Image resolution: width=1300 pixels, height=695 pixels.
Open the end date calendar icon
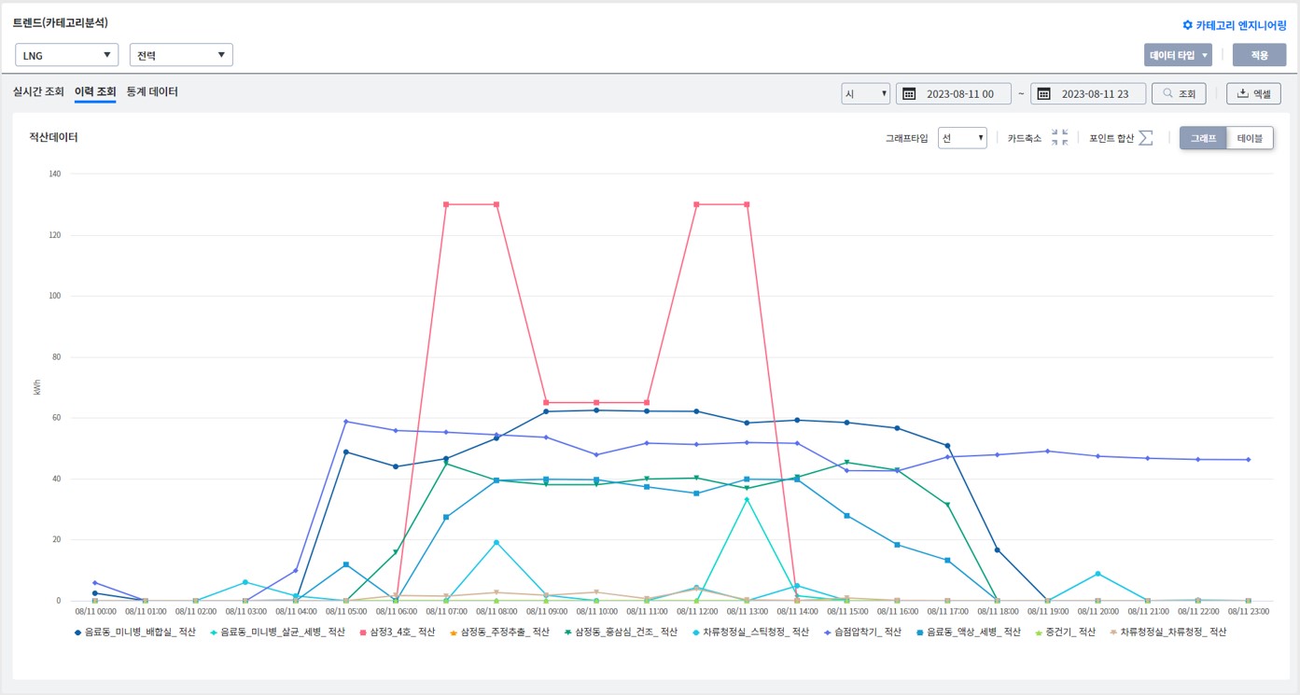click(1044, 93)
